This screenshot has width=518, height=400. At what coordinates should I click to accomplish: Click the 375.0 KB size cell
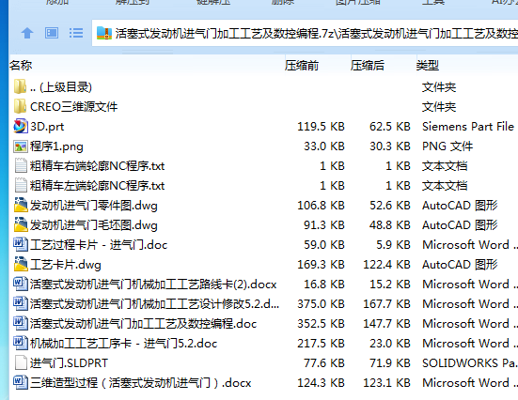(321, 304)
